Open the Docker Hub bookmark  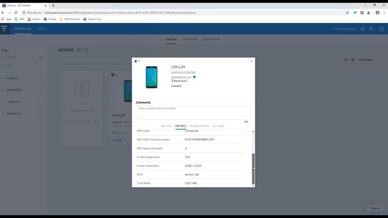point(92,19)
